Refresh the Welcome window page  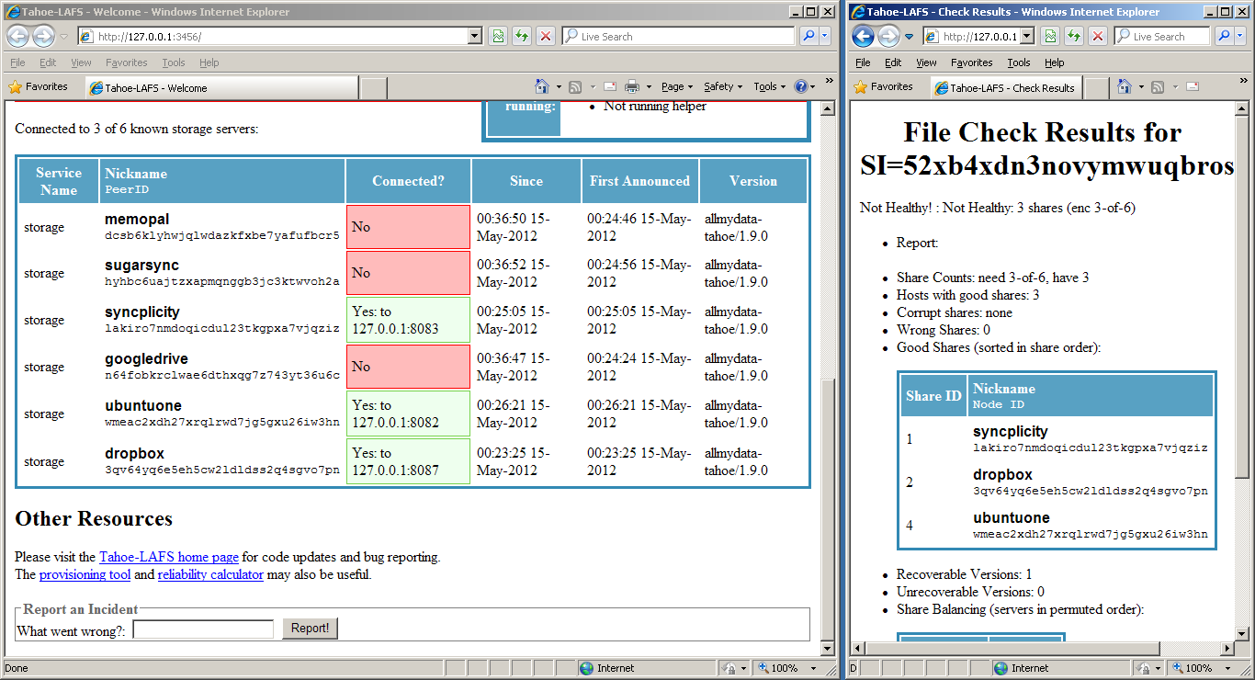(522, 37)
